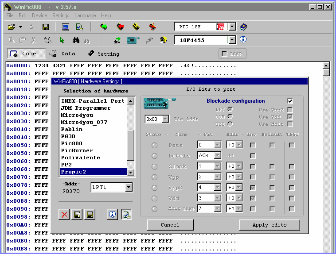Viewport: 336px width, 254px height.
Task: Open the PIC 18F family dropdown
Action: (232, 27)
